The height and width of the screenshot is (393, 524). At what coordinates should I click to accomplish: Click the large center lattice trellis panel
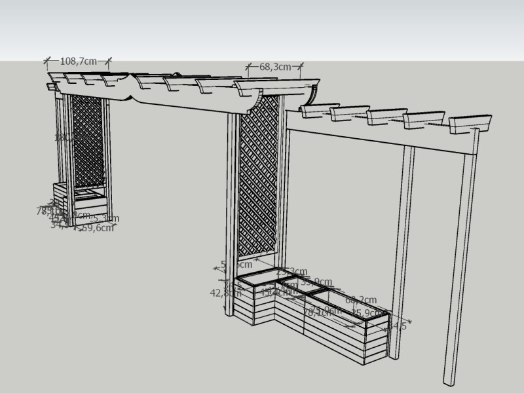point(259,183)
